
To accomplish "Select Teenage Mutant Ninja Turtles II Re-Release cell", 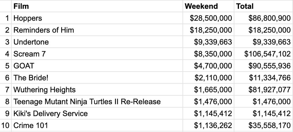I will coord(97,101).
